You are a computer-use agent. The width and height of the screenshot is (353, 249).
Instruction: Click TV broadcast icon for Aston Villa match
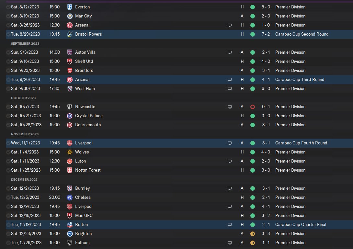tap(230, 52)
